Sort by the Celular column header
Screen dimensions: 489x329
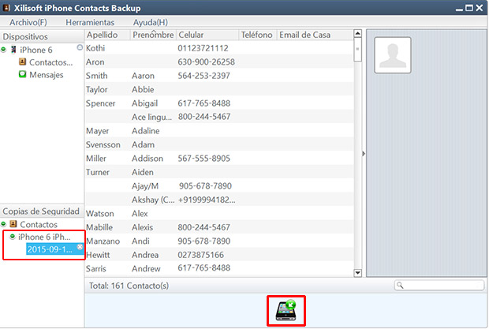(207, 35)
